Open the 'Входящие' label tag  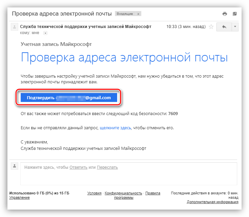click(125, 14)
